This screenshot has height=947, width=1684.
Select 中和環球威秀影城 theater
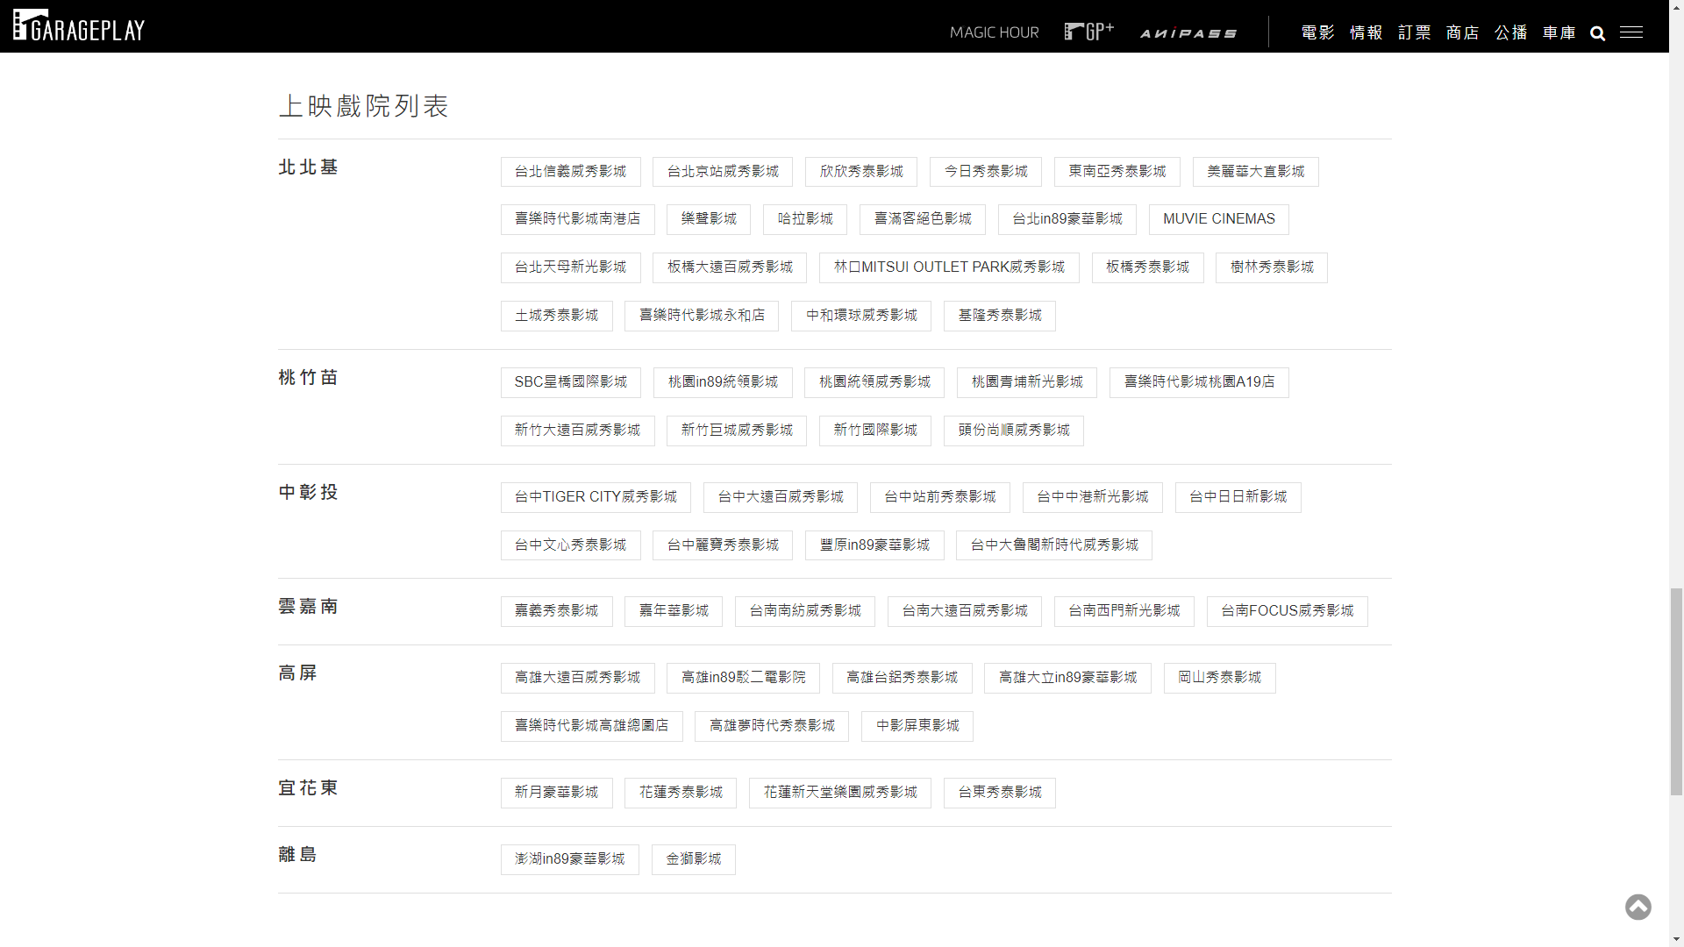861,316
